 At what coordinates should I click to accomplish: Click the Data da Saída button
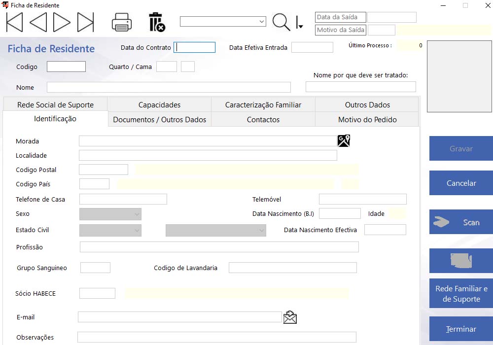[x=341, y=17]
